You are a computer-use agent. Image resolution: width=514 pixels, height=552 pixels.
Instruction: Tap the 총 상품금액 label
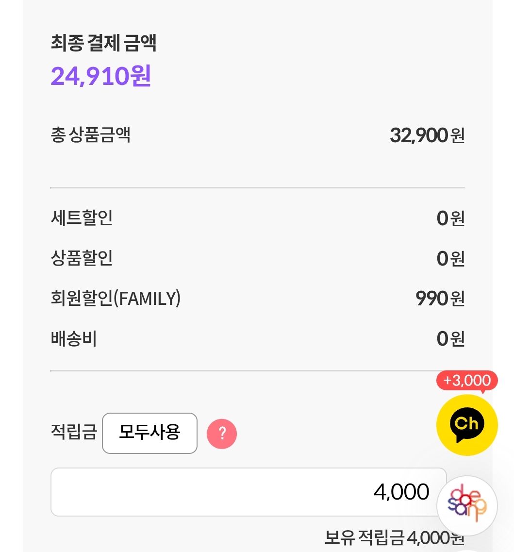pos(90,135)
